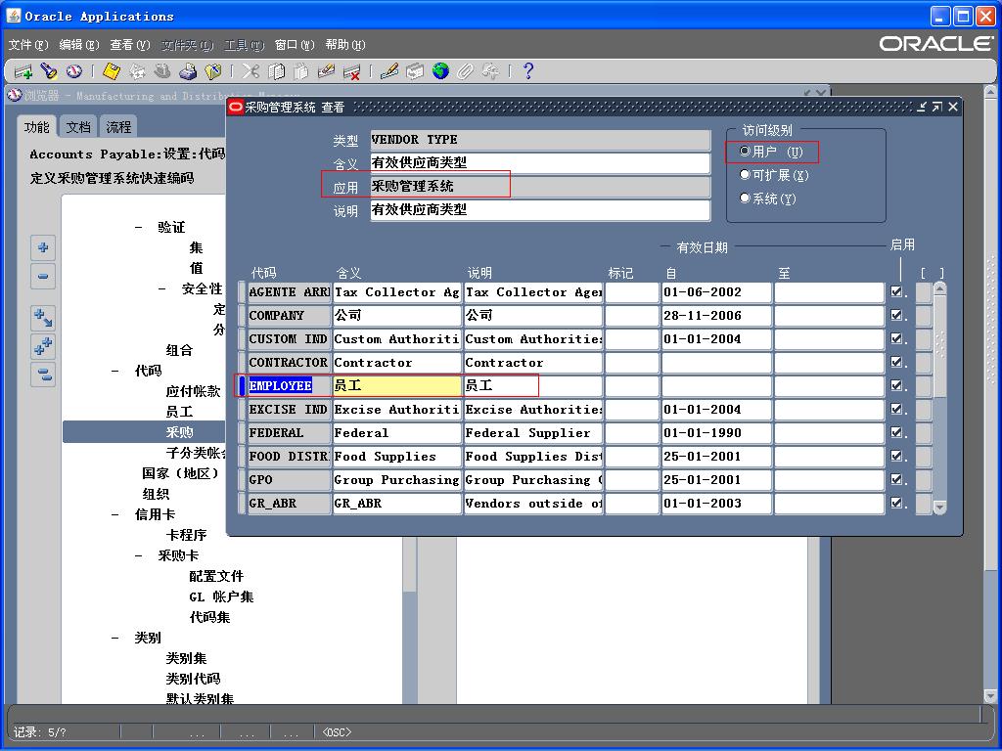Click the New record toolbar icon
This screenshot has height=751, width=1002.
pos(23,71)
